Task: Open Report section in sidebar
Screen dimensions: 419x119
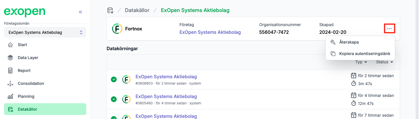Action: (x=45, y=71)
